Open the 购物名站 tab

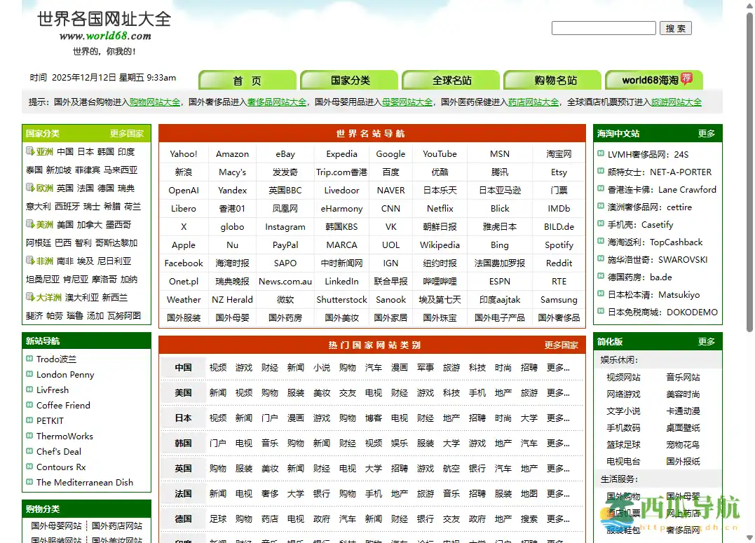click(x=552, y=80)
